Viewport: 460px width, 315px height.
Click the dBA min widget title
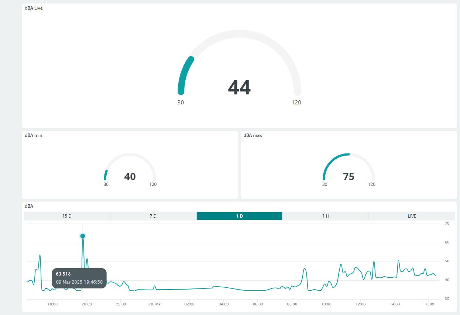pos(34,135)
